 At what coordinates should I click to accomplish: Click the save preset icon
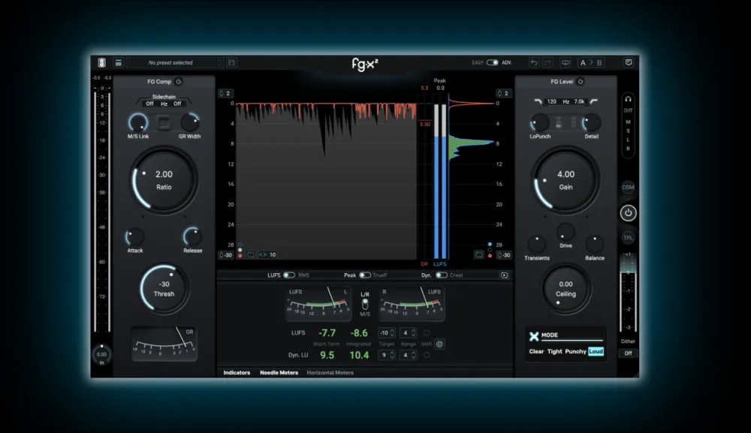click(x=231, y=63)
